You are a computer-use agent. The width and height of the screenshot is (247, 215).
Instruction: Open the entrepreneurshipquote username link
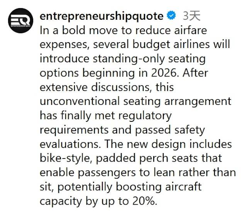coord(102,17)
